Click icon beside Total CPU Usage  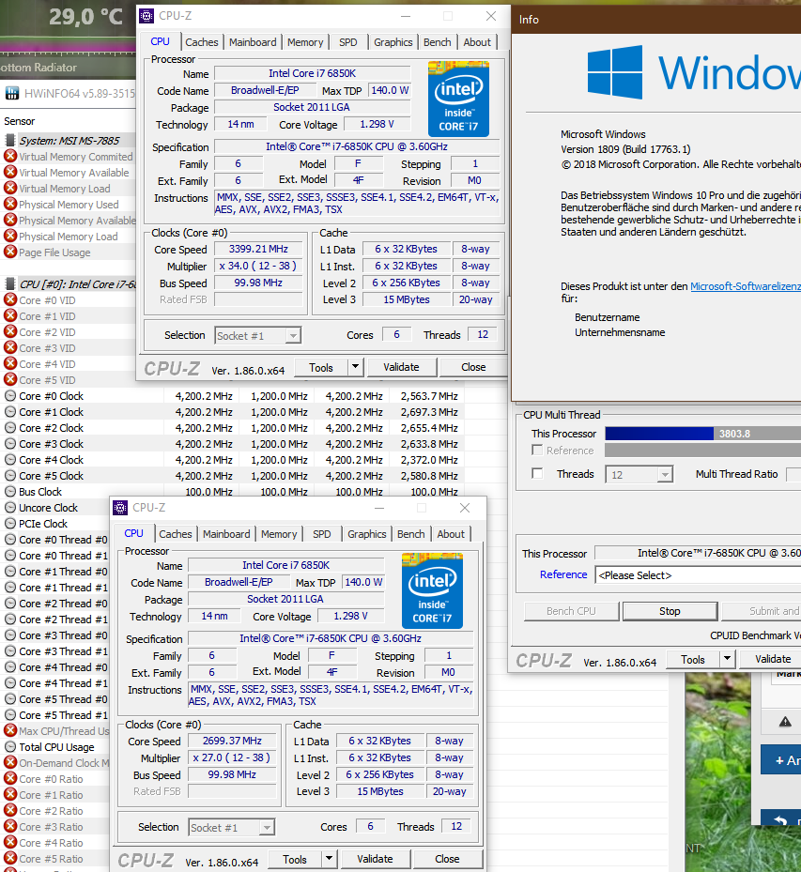[10, 747]
